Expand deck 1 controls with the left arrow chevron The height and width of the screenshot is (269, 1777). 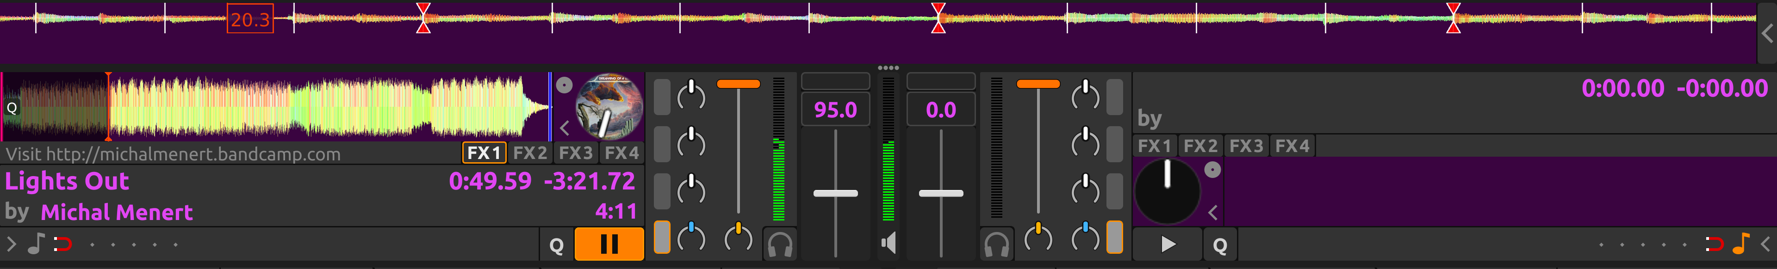(10, 244)
